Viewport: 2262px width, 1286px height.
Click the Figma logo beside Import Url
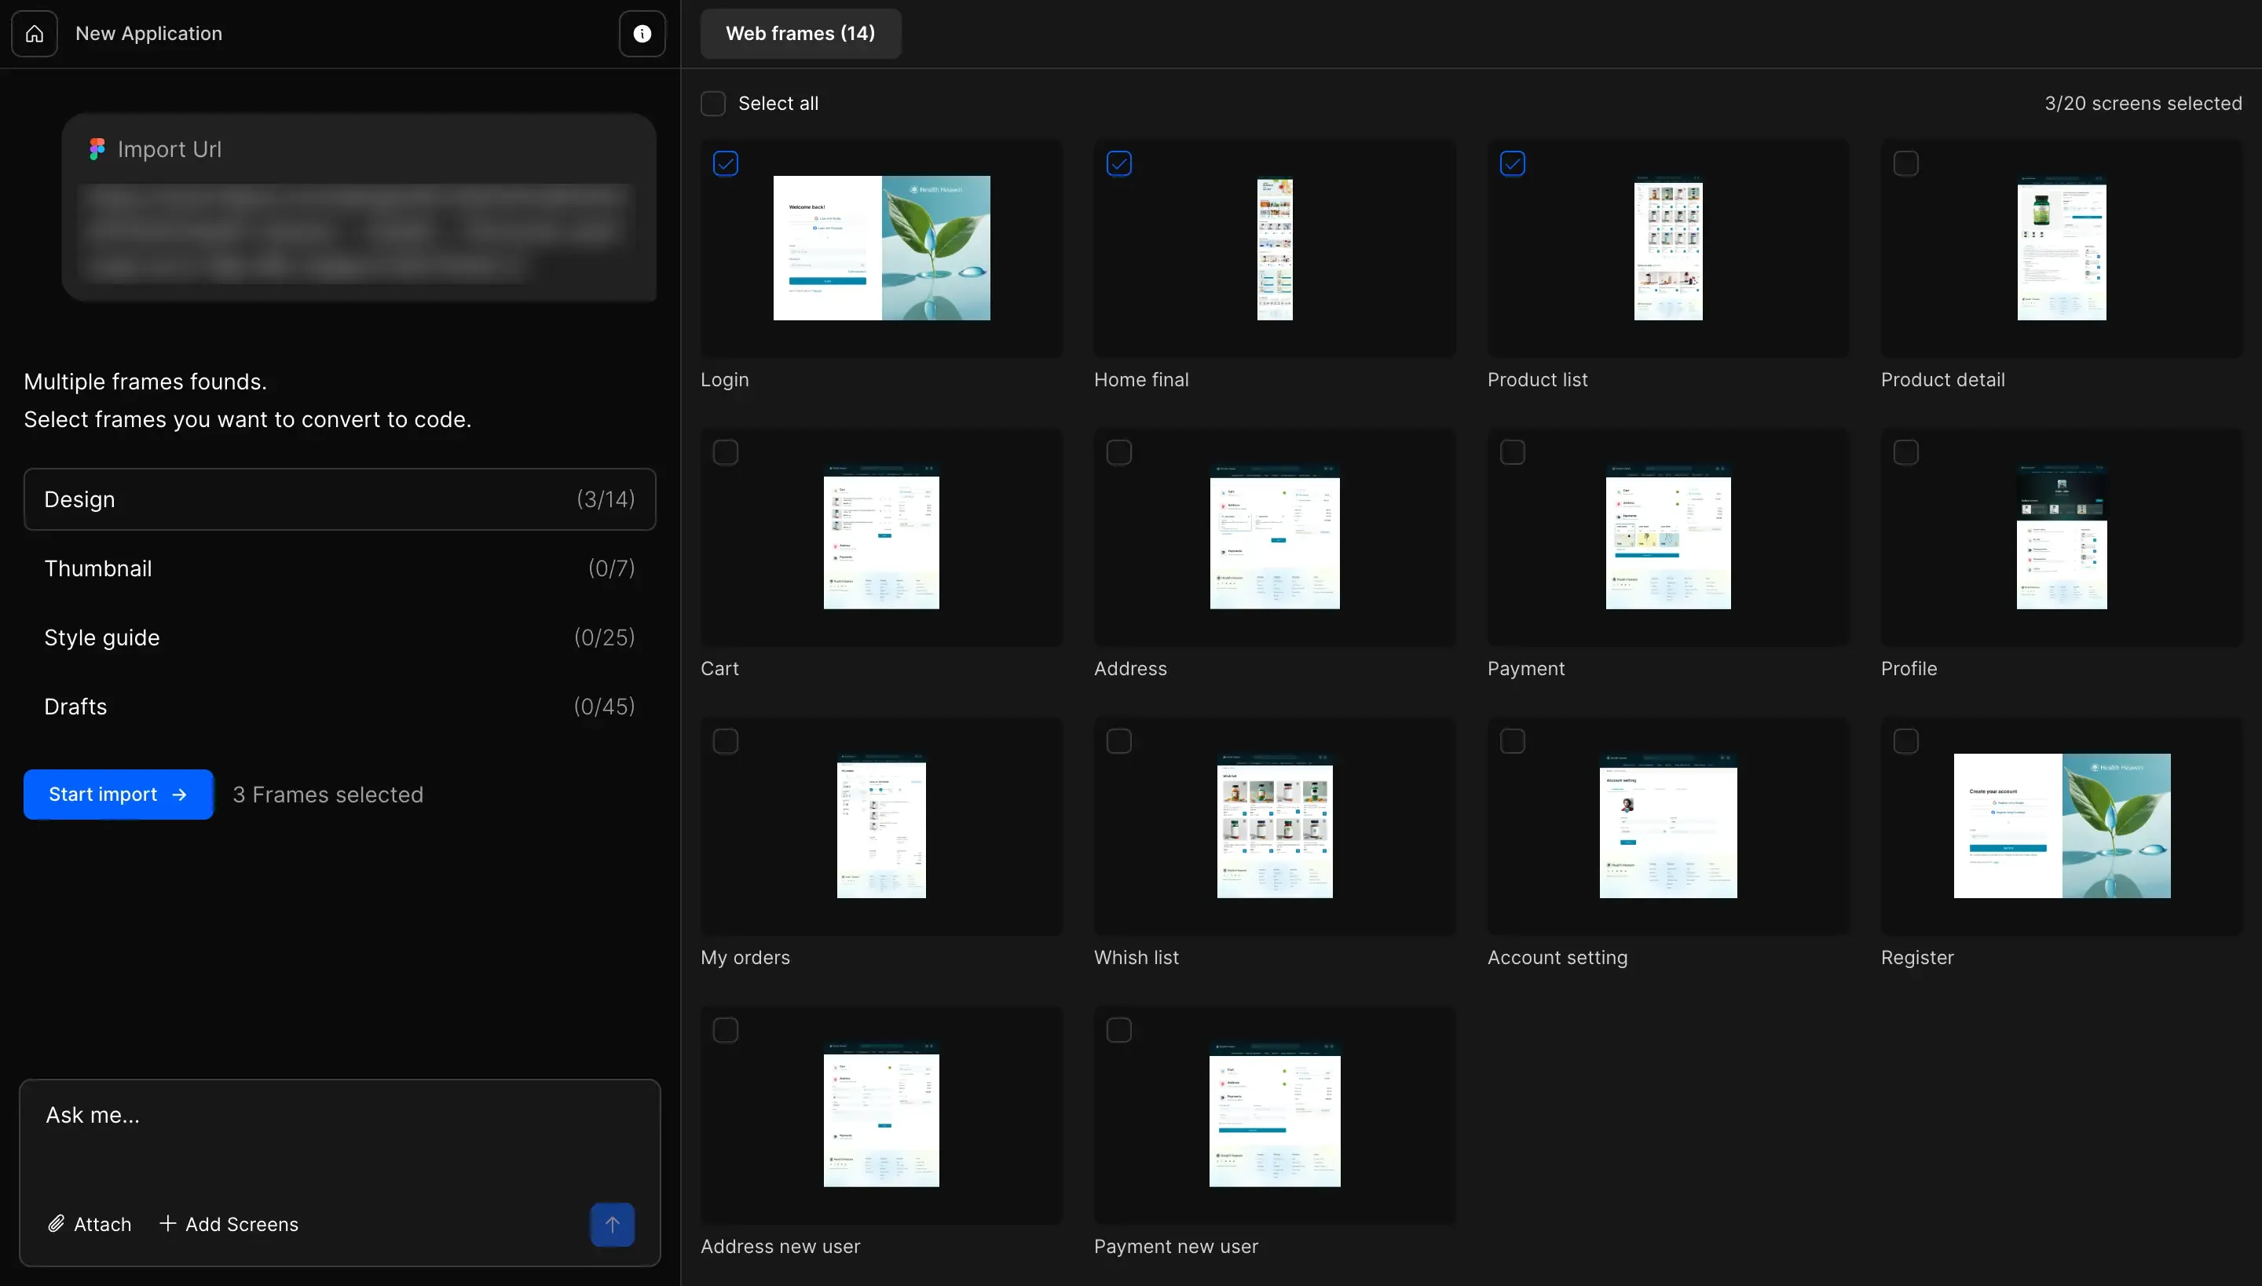97,149
